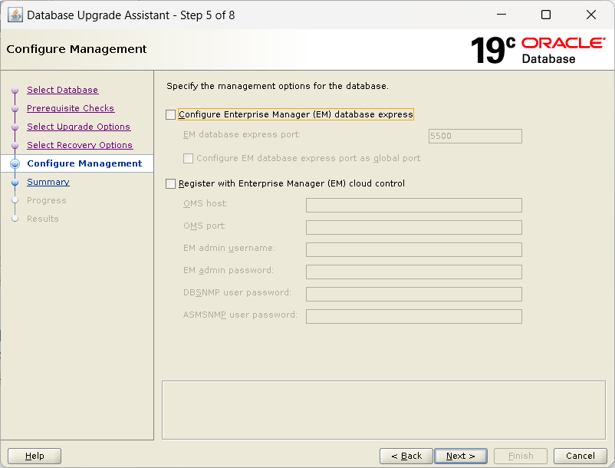Go to Select Database step

tap(62, 90)
